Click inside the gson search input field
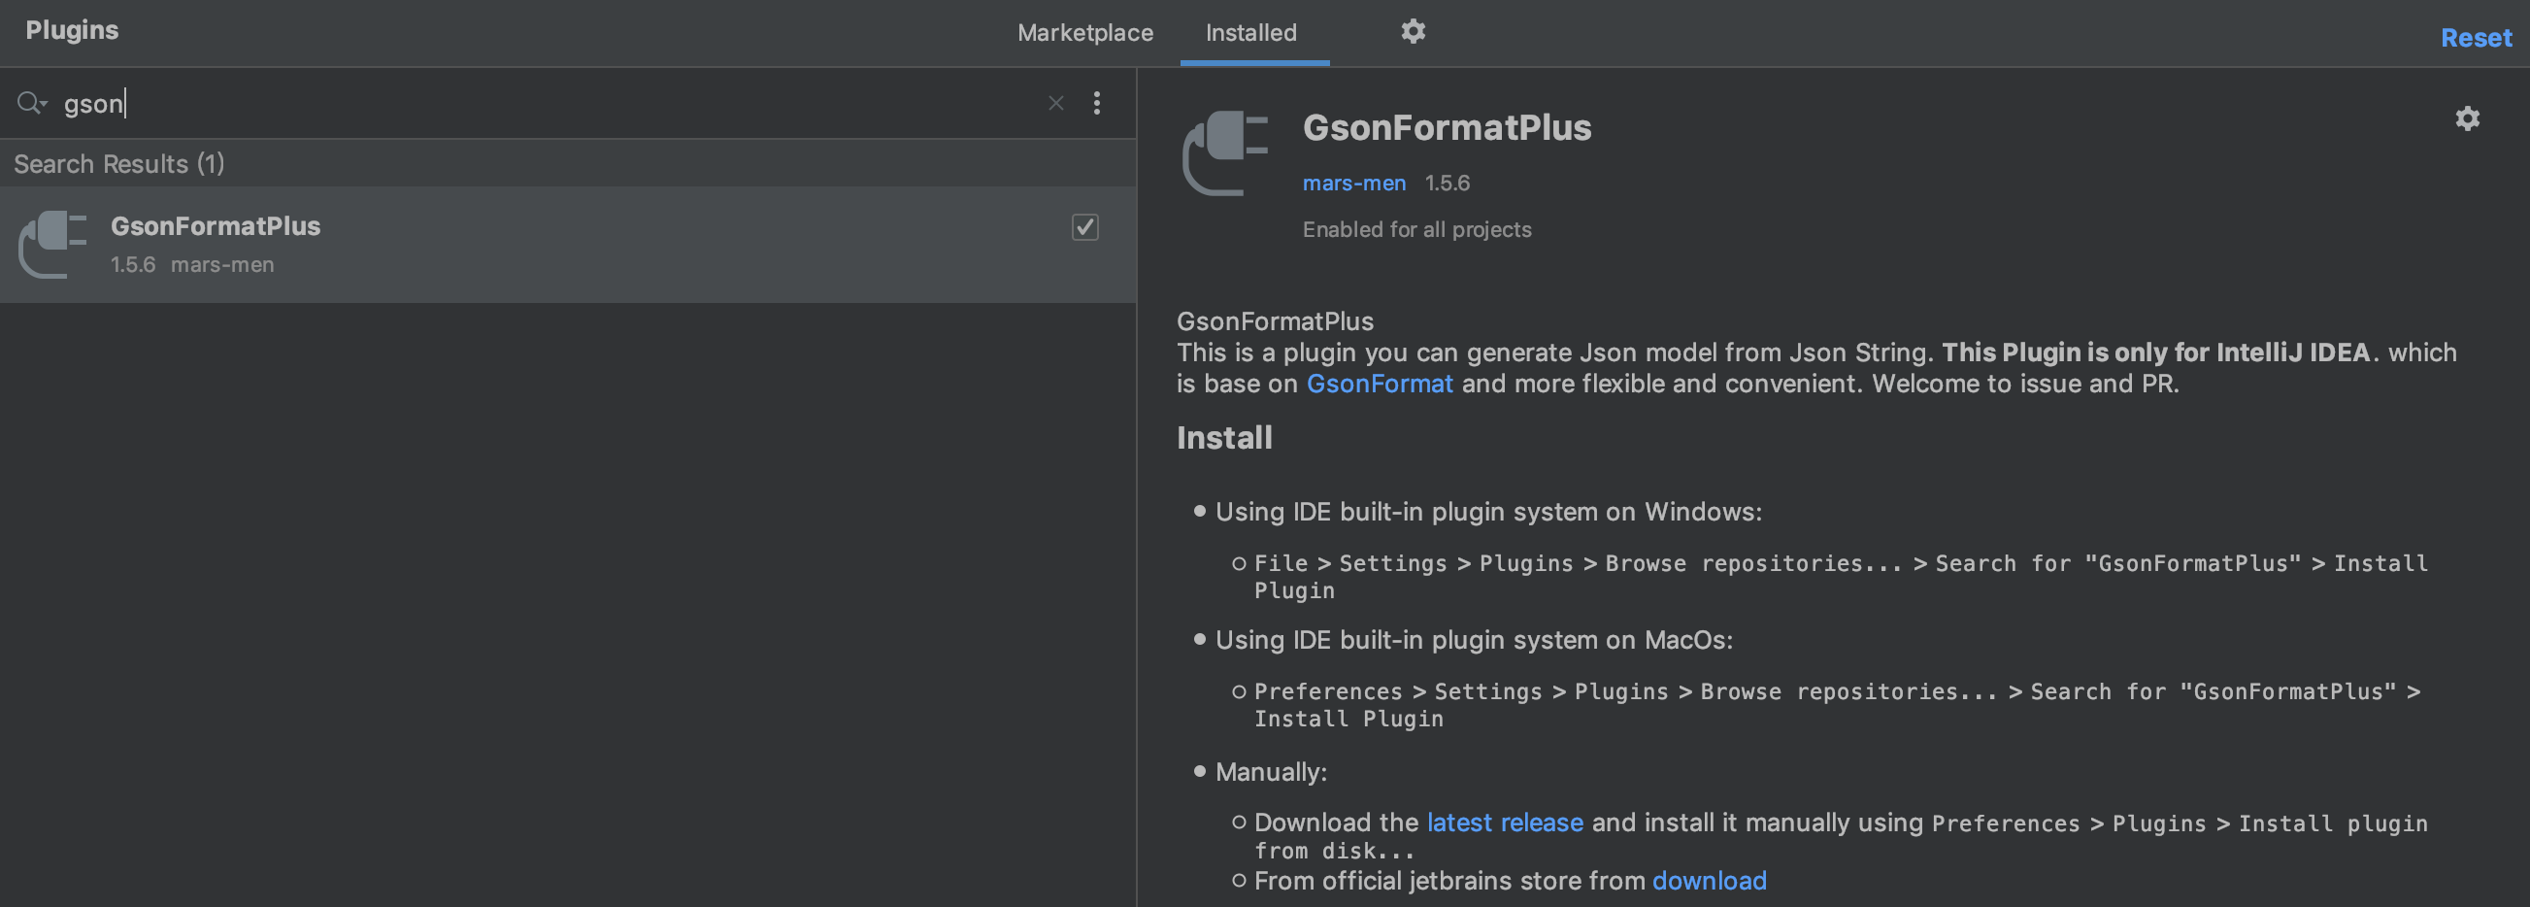The width and height of the screenshot is (2530, 907). pos(393,103)
